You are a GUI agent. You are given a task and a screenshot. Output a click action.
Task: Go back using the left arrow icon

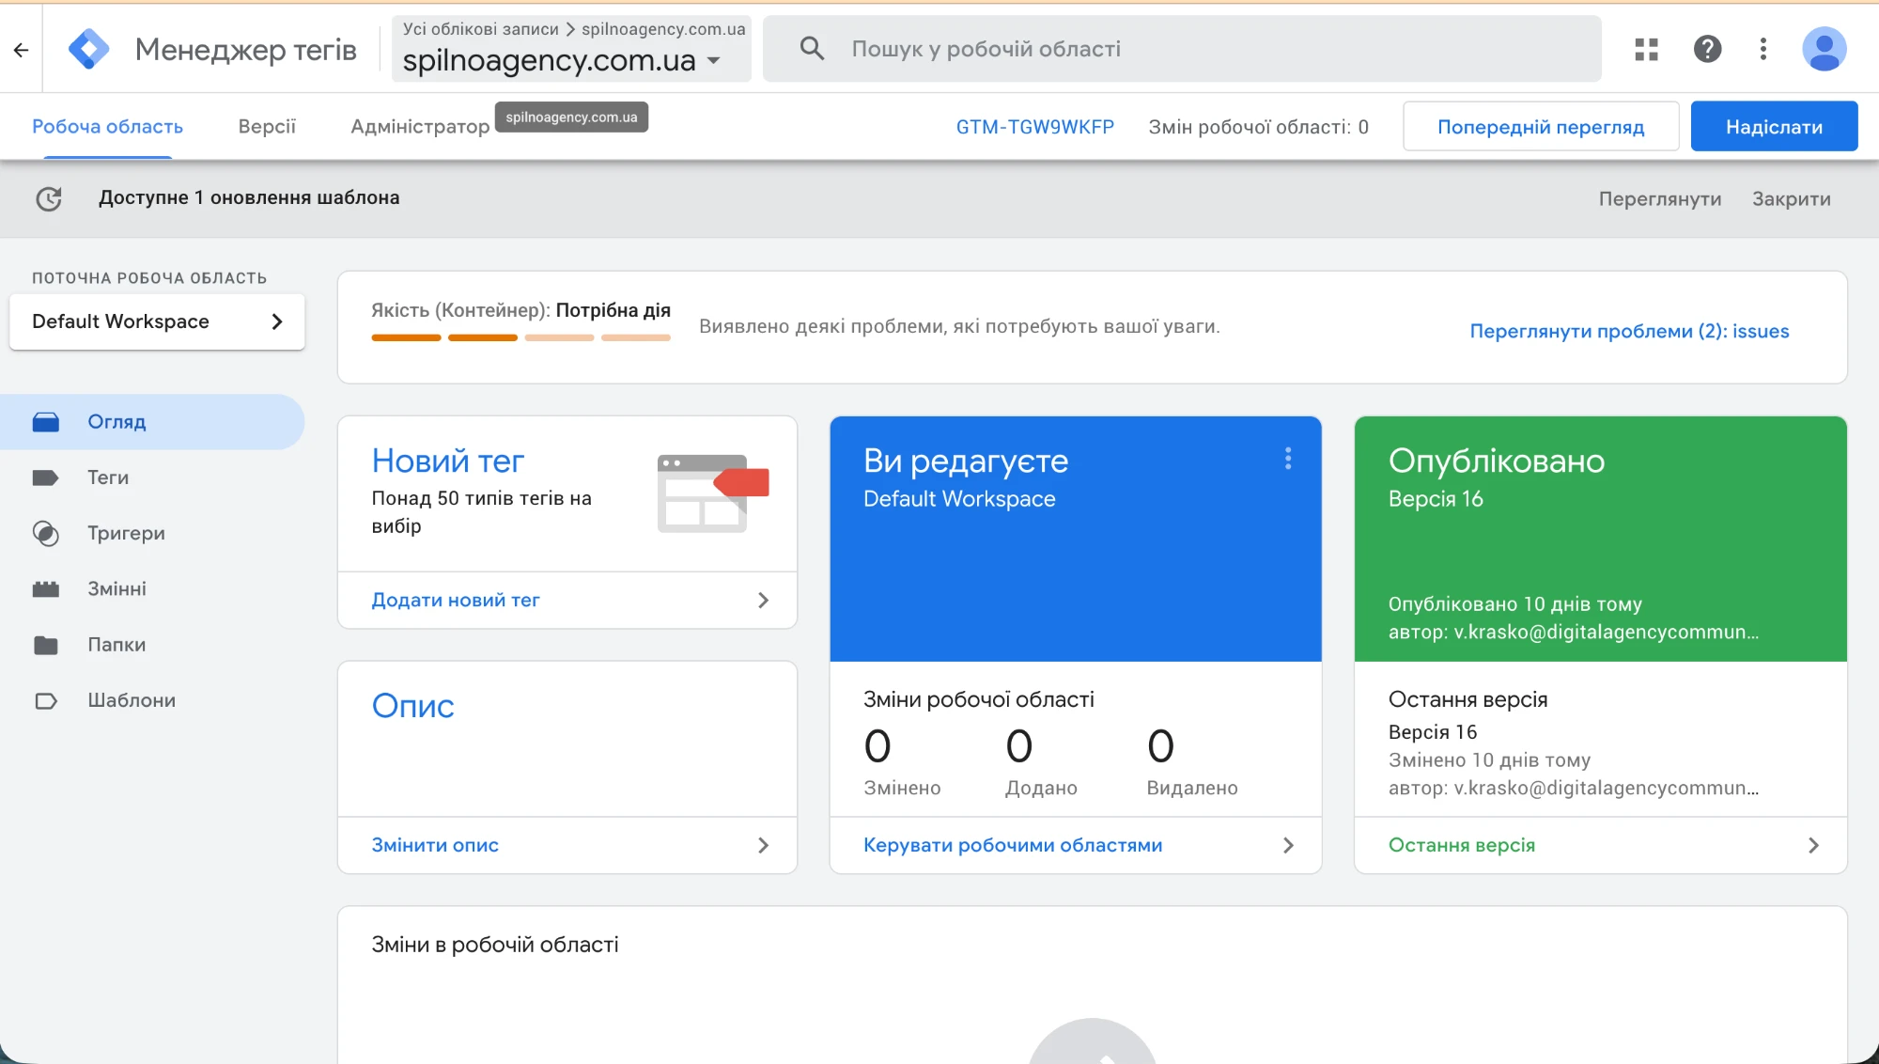(22, 50)
